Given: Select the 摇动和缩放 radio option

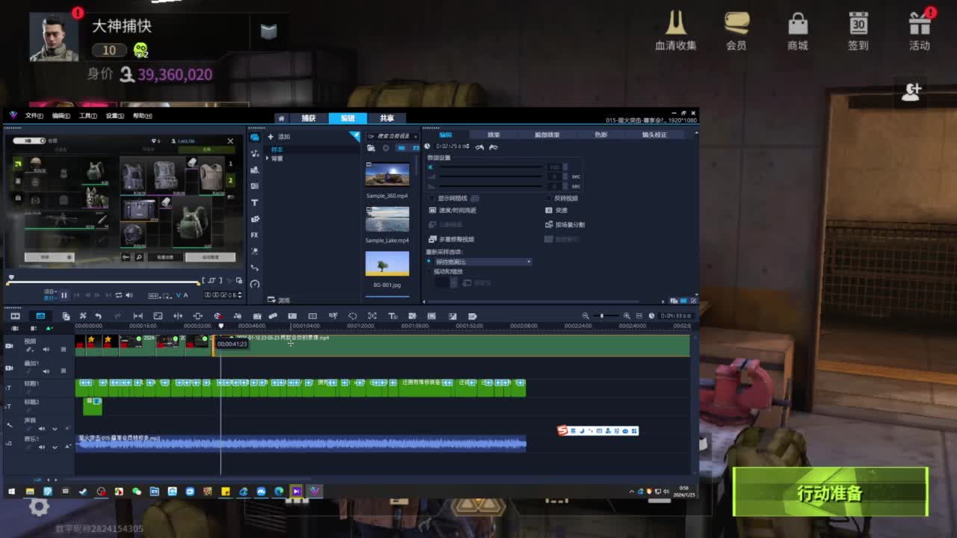Looking at the screenshot, I should click(429, 271).
